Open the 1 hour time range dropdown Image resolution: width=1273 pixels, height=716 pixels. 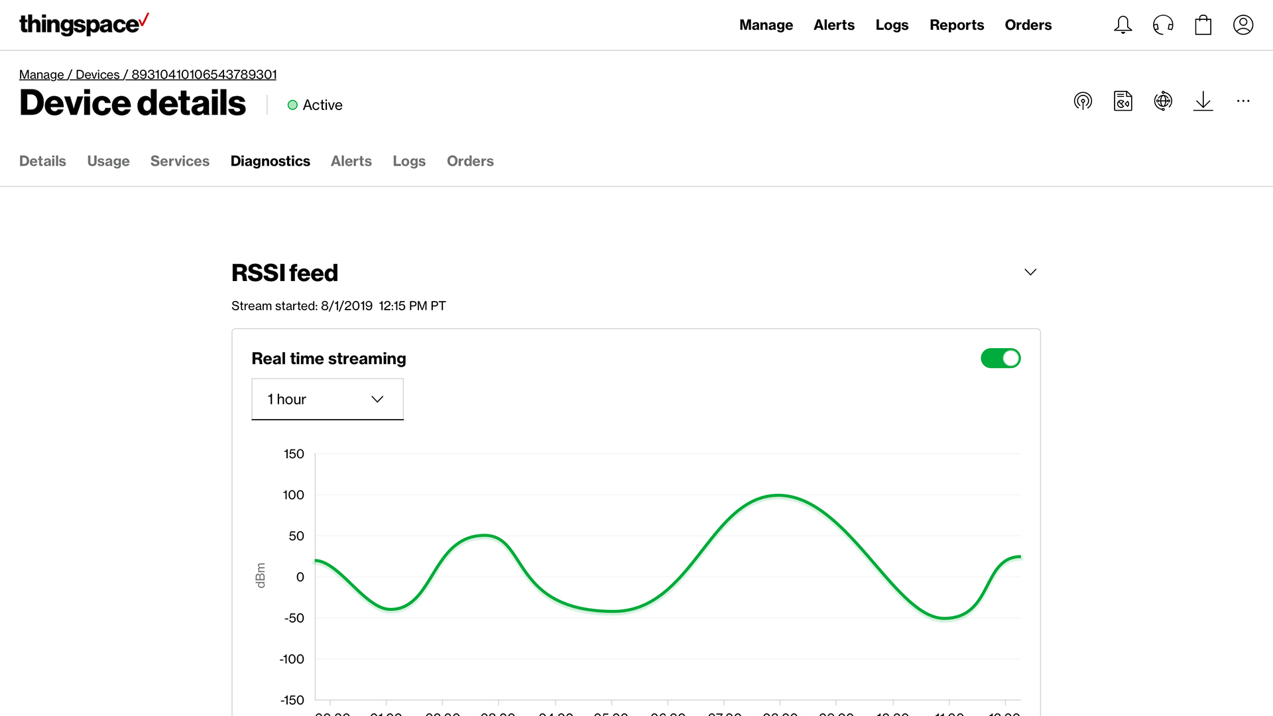coord(328,399)
